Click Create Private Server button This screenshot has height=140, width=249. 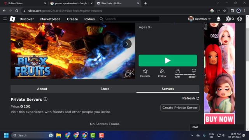coord(180,108)
